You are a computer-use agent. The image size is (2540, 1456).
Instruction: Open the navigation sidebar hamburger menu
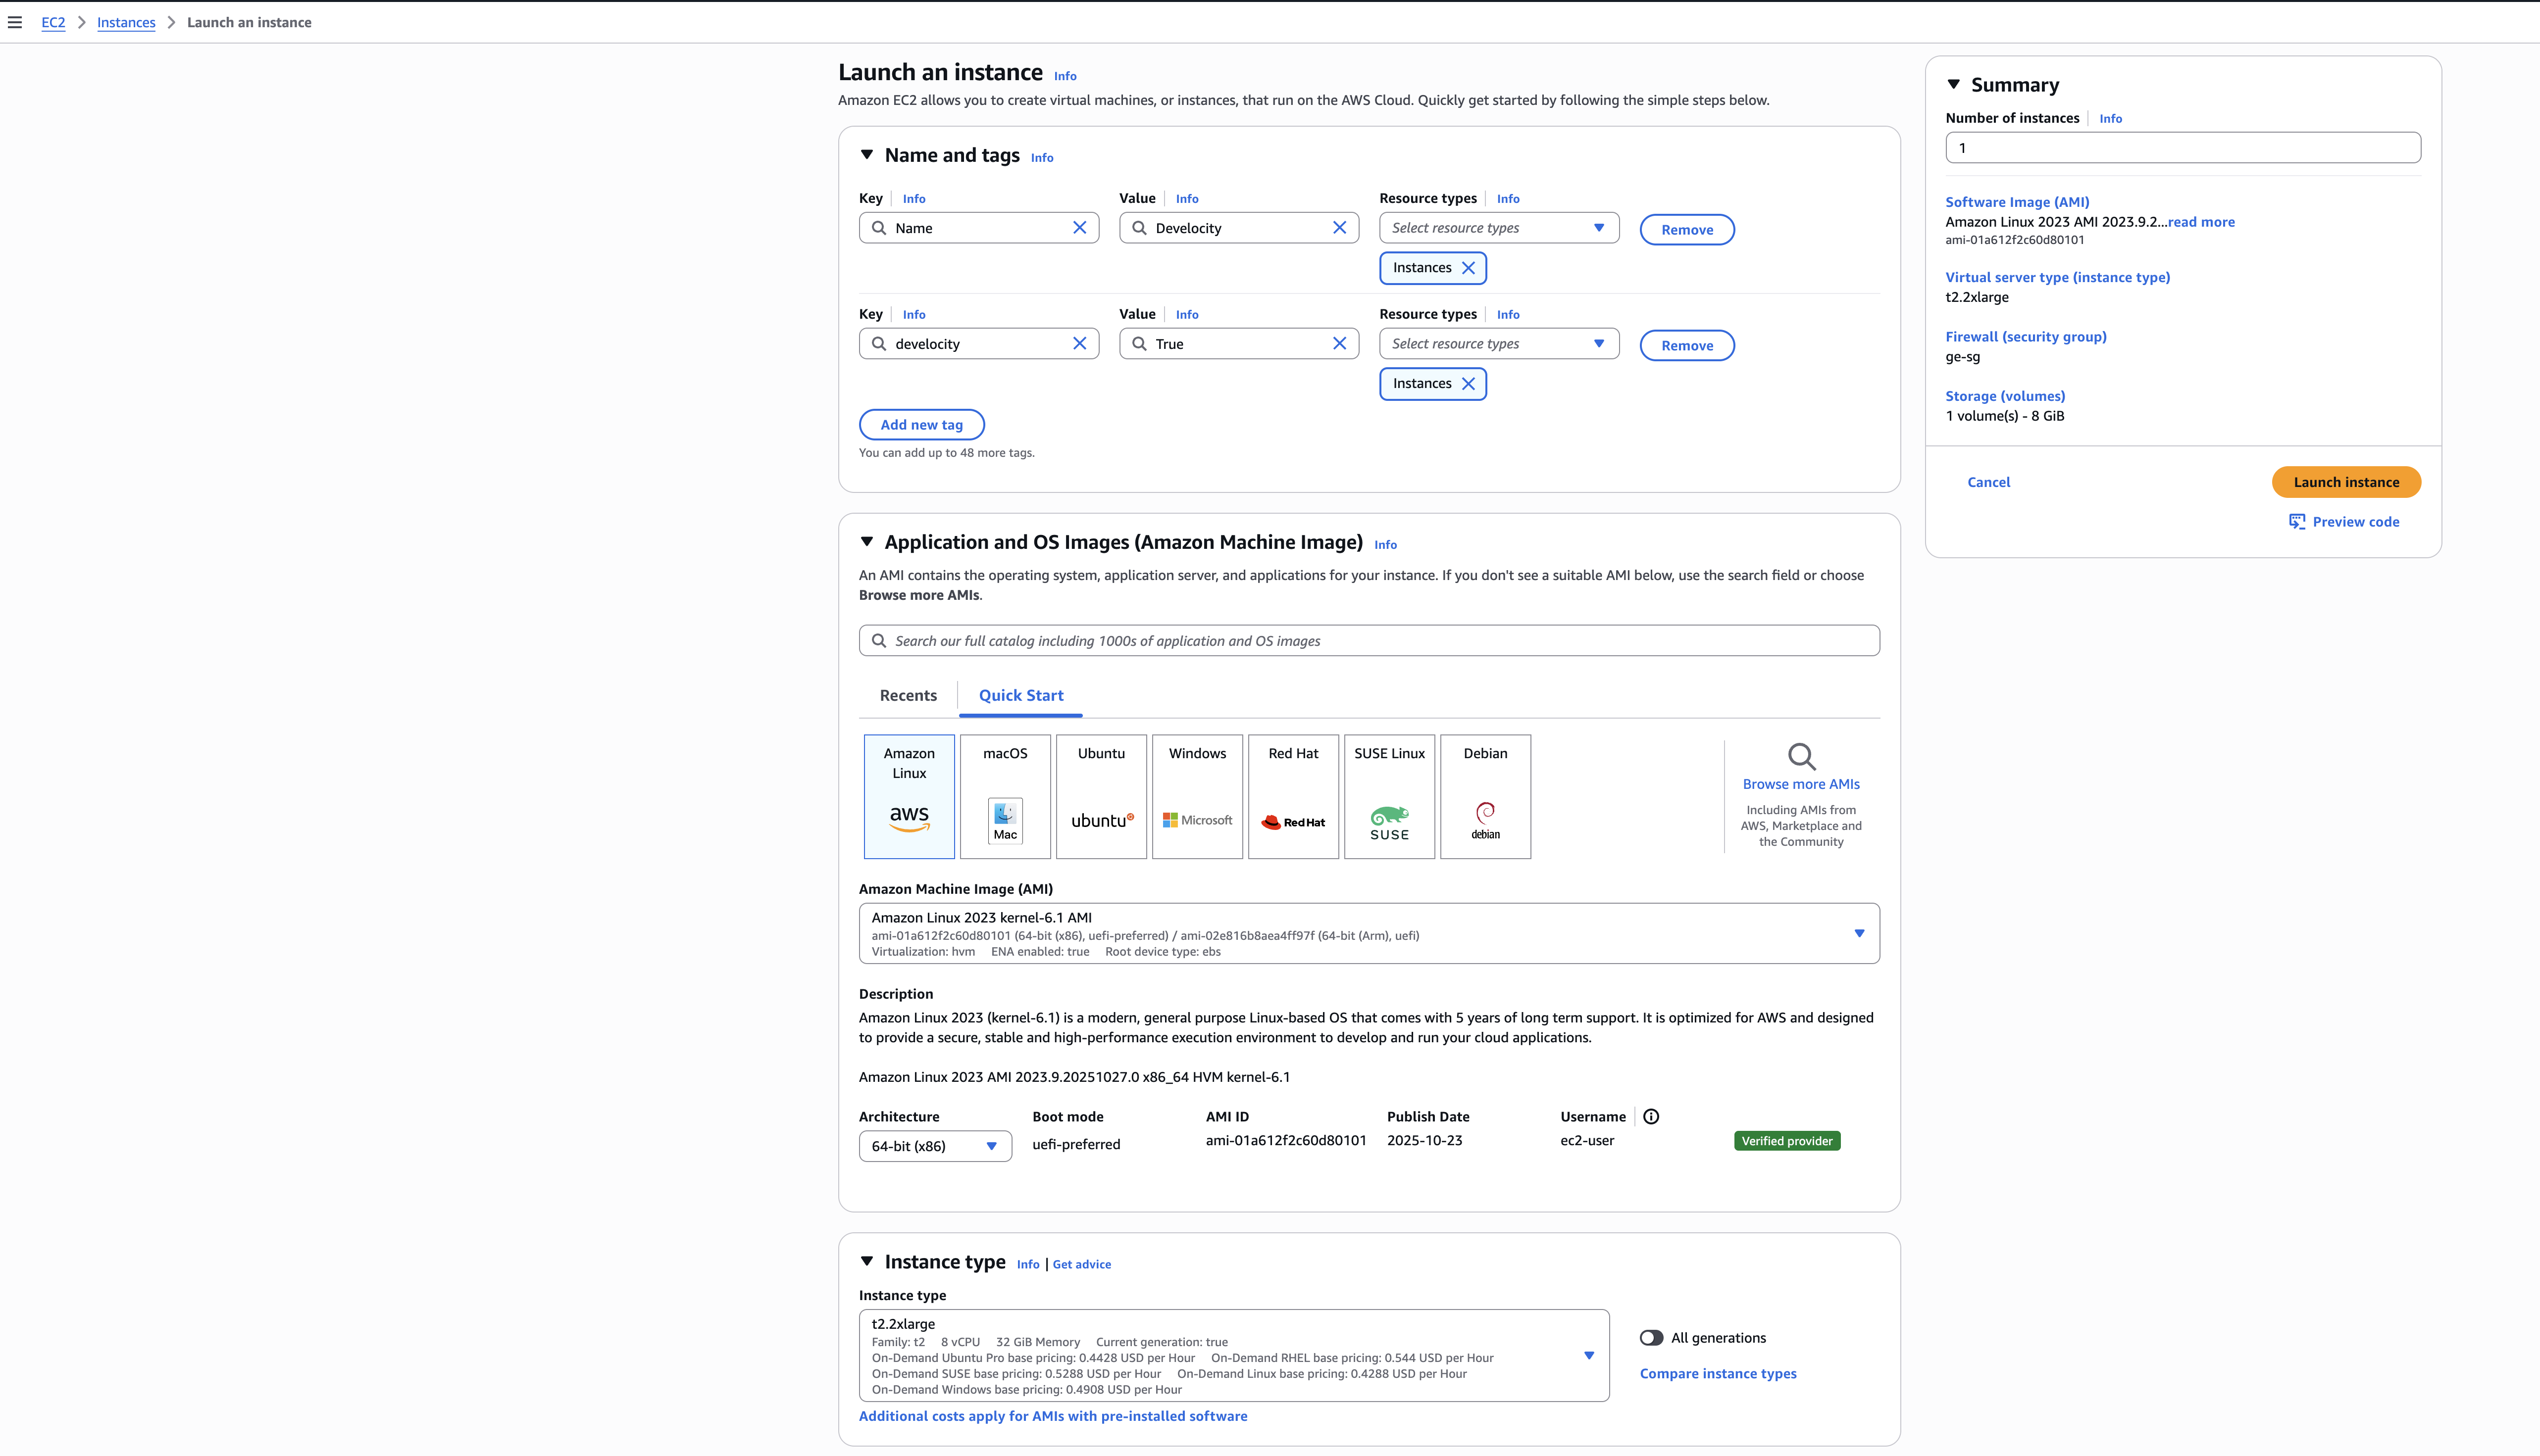coord(14,21)
